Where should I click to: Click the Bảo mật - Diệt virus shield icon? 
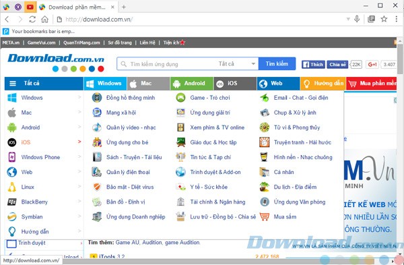[x=97, y=187]
